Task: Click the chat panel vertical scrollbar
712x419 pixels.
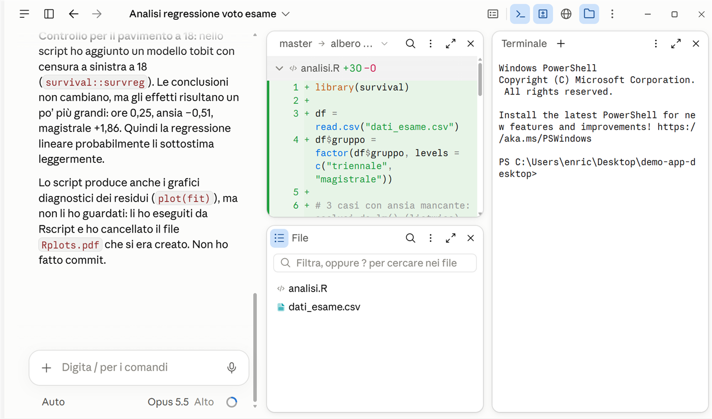Action: coord(255,348)
